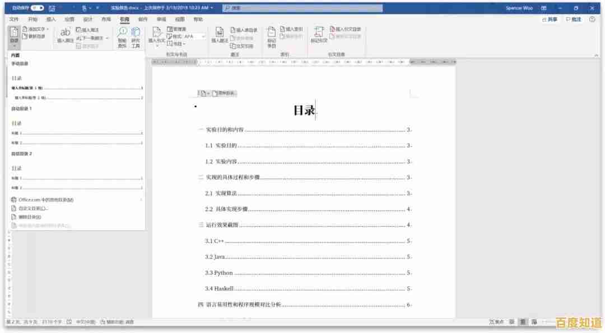
Task: Click the save icon in title bar
Action: (52, 8)
